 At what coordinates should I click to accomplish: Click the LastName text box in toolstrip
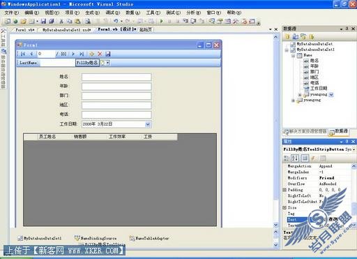(x=57, y=63)
